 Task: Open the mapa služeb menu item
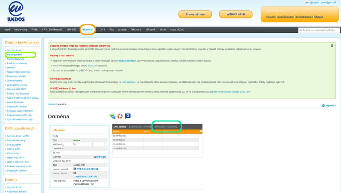click(177, 30)
